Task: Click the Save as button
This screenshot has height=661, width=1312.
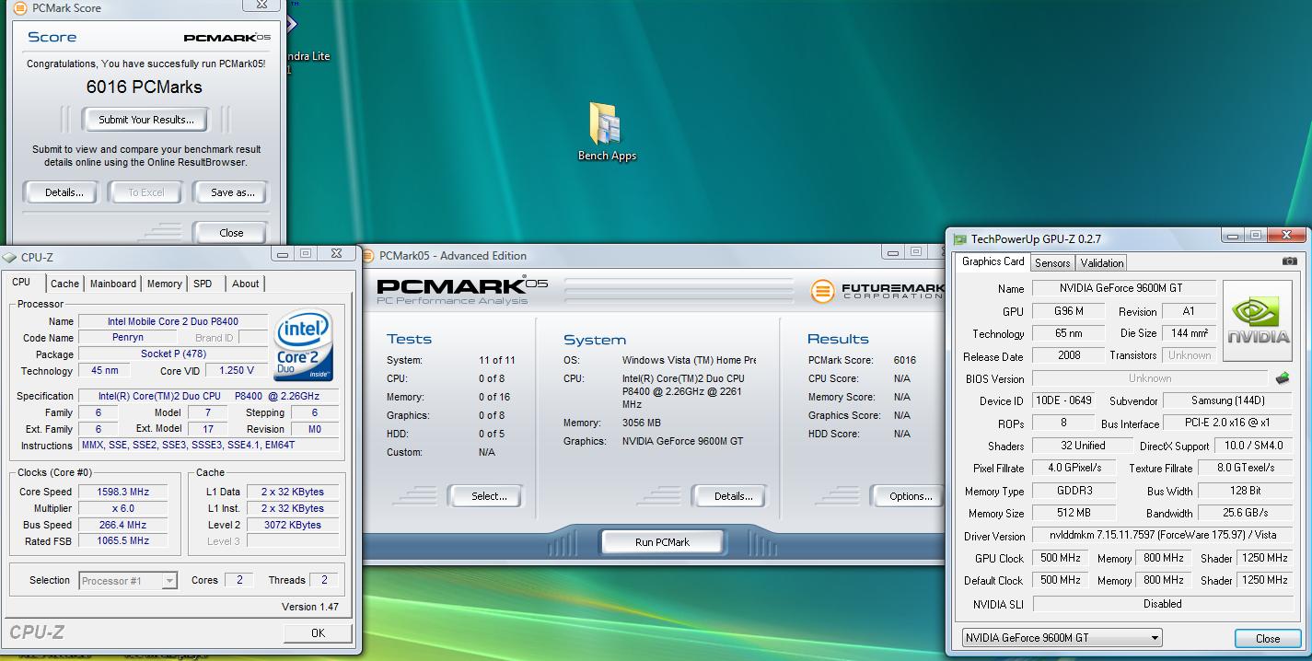Action: coord(232,192)
